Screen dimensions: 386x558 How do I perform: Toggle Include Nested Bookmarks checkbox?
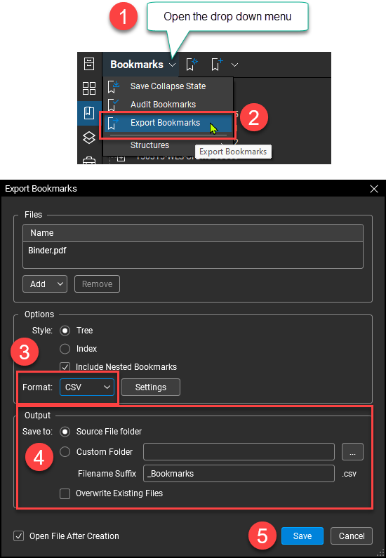(x=65, y=367)
